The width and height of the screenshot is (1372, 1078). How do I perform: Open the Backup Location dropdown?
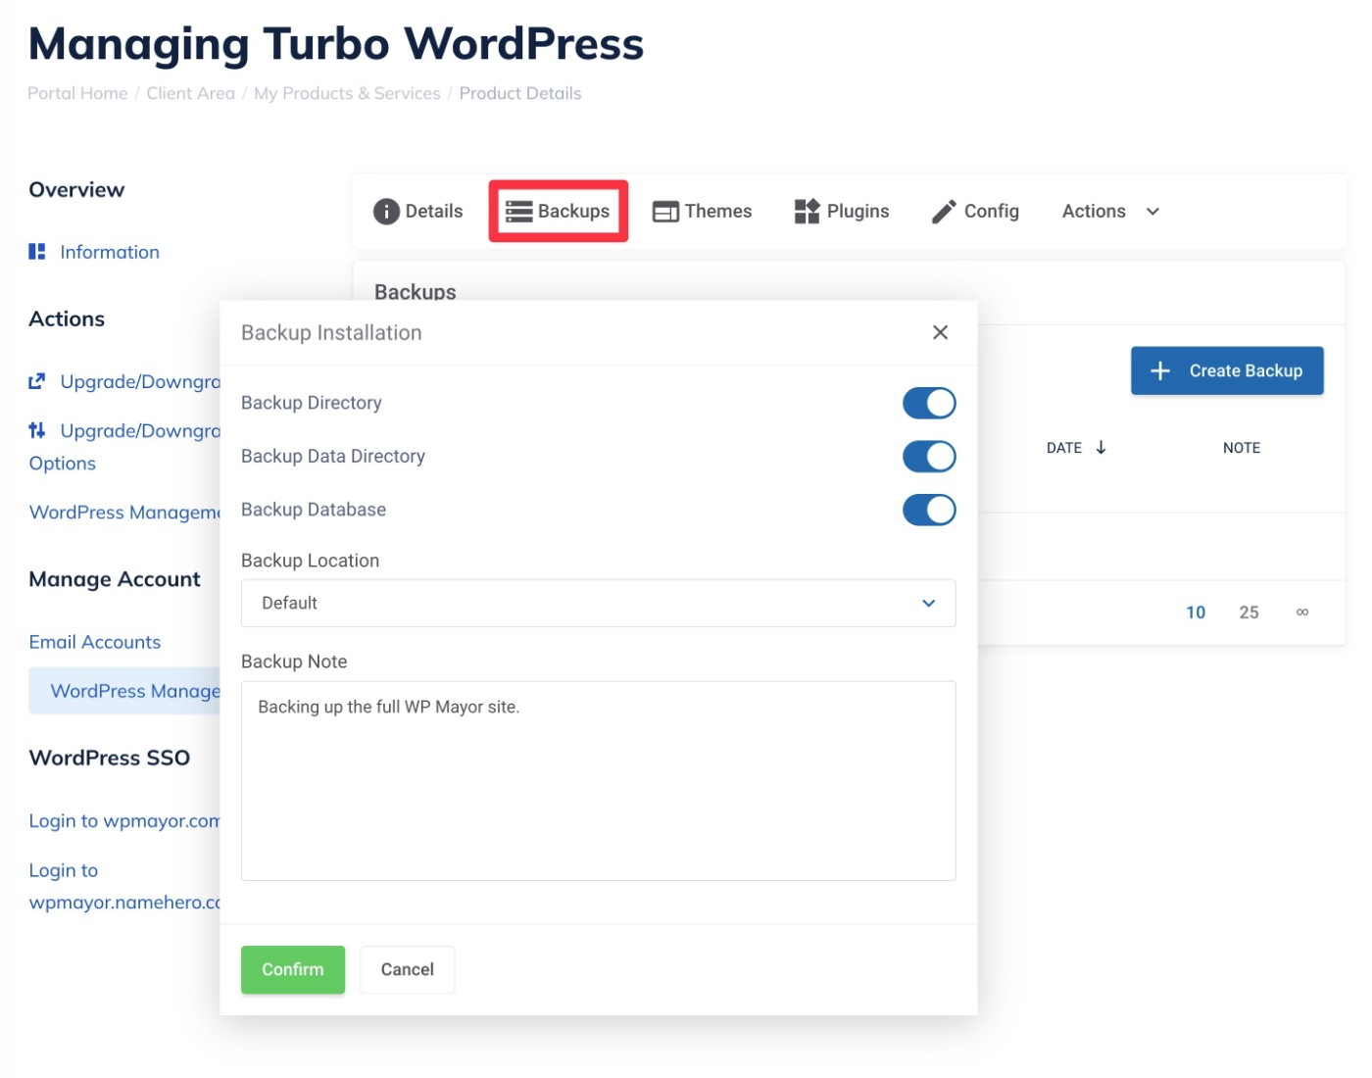tap(598, 604)
